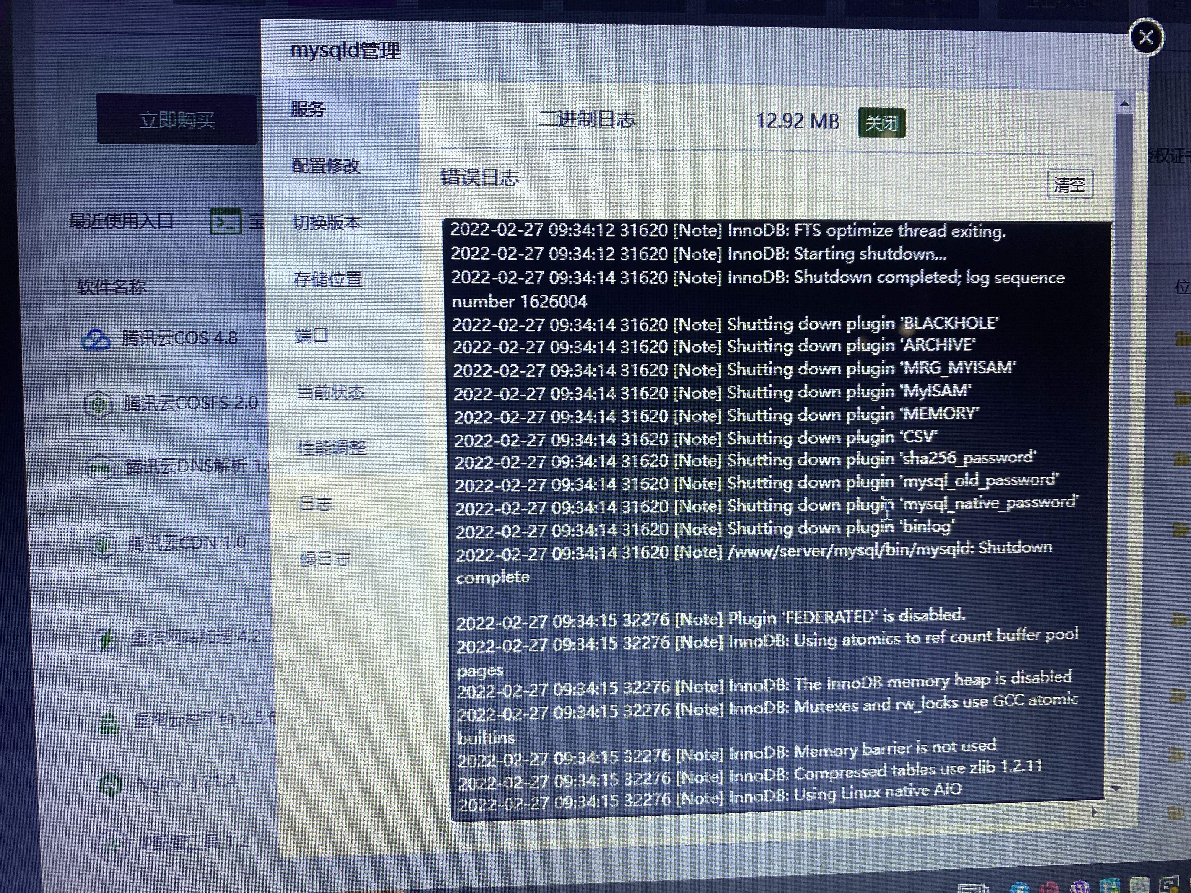
Task: Click log line Shutting down plugin 'MEMORY'
Action: (x=717, y=415)
